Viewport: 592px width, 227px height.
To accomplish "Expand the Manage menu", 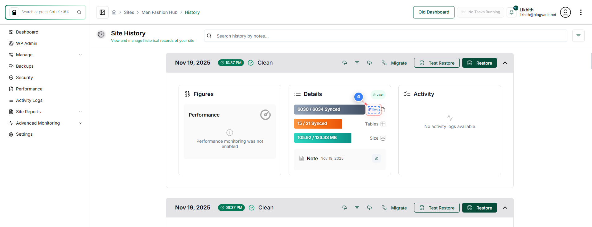I will click(x=46, y=55).
